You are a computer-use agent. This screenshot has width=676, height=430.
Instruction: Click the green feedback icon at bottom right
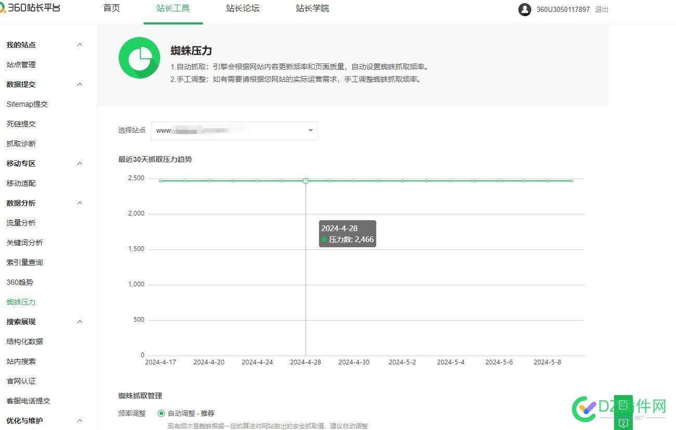(623, 405)
